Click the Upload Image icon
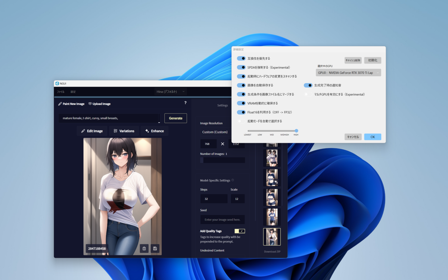 pyautogui.click(x=90, y=104)
